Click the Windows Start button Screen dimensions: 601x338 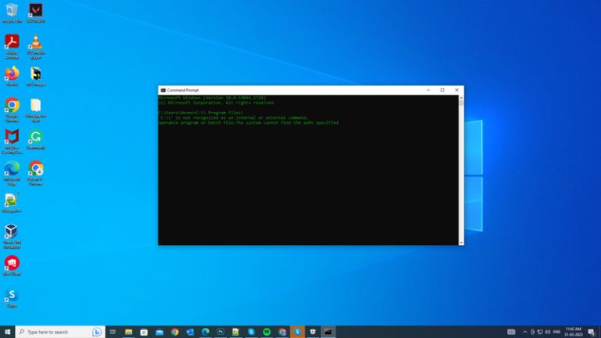pyautogui.click(x=7, y=332)
